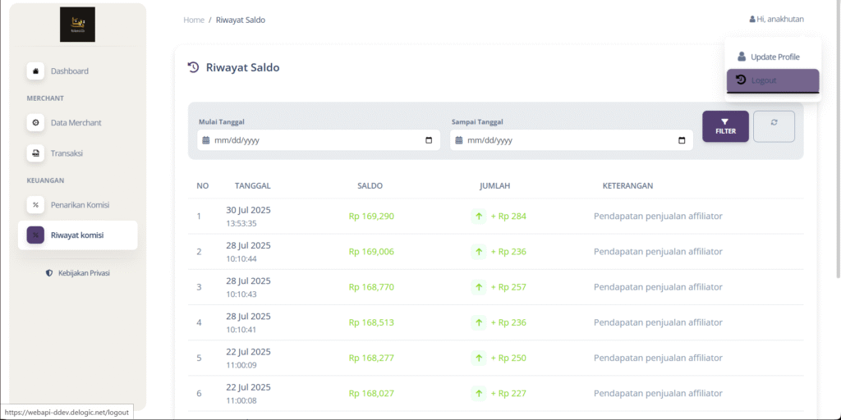Focus the Mulai Tanggal date input
The width and height of the screenshot is (841, 420).
point(319,140)
